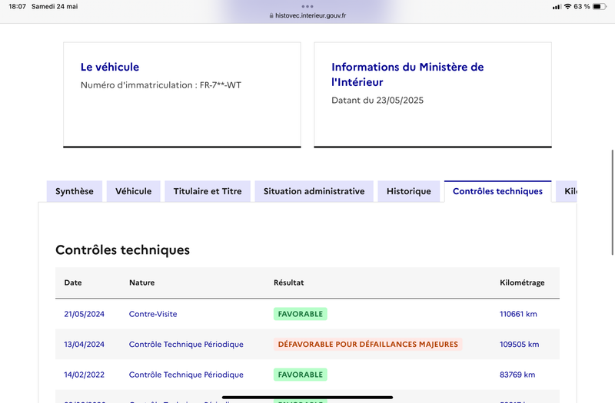
Task: Click Contrôle Technique Périodique in 13/04/2024 row
Action: [186, 344]
